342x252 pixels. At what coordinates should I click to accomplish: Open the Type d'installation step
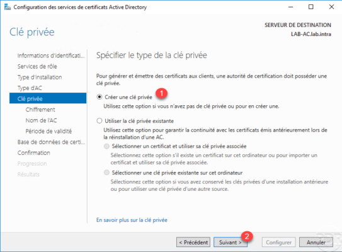(x=40, y=77)
